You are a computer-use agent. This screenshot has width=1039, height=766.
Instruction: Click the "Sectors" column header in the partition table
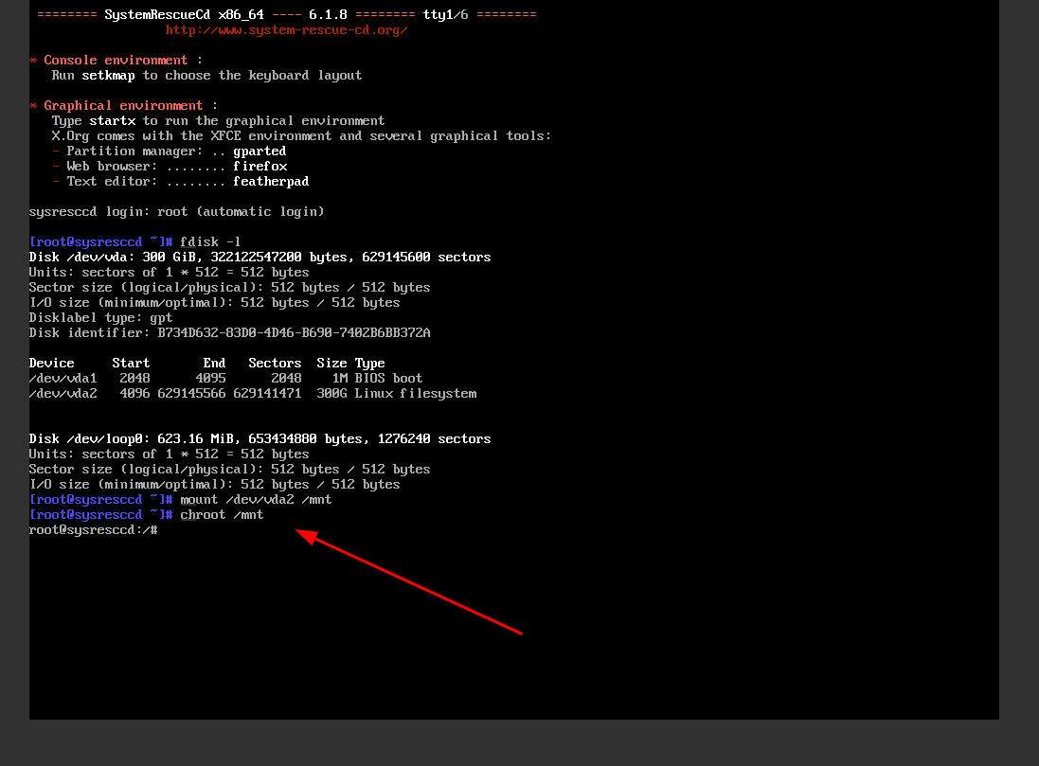275,364
